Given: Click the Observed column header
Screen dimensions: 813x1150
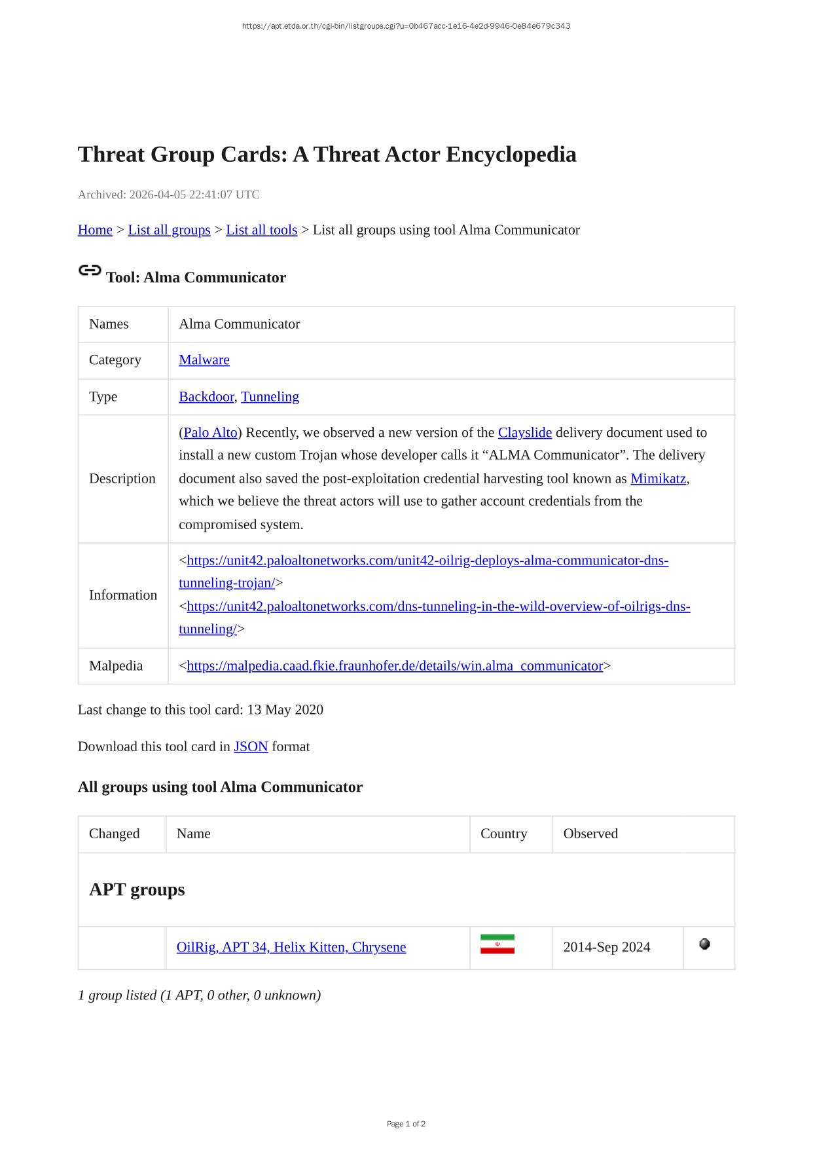Looking at the screenshot, I should tap(590, 834).
